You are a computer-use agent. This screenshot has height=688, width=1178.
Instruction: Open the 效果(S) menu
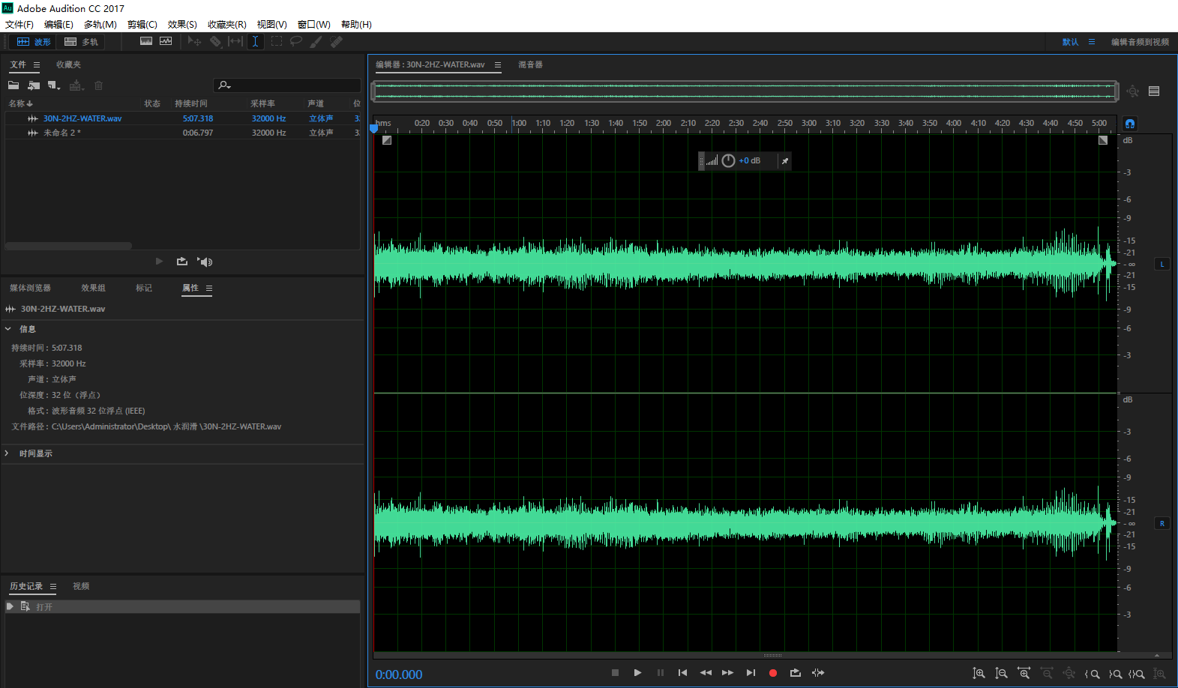point(182,25)
